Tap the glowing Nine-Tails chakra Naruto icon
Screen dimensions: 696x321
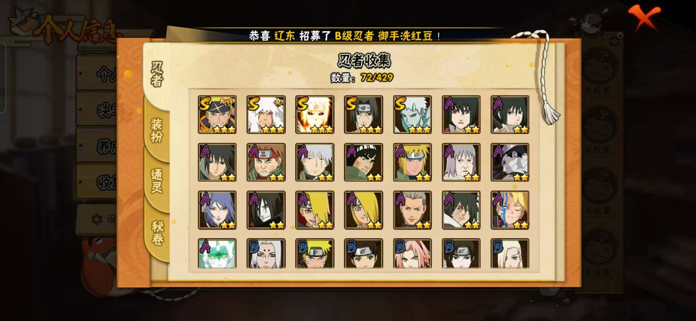point(315,114)
